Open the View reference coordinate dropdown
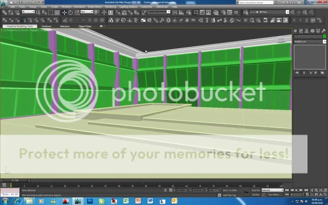Screen dimensions: 328x205 pos(87,12)
